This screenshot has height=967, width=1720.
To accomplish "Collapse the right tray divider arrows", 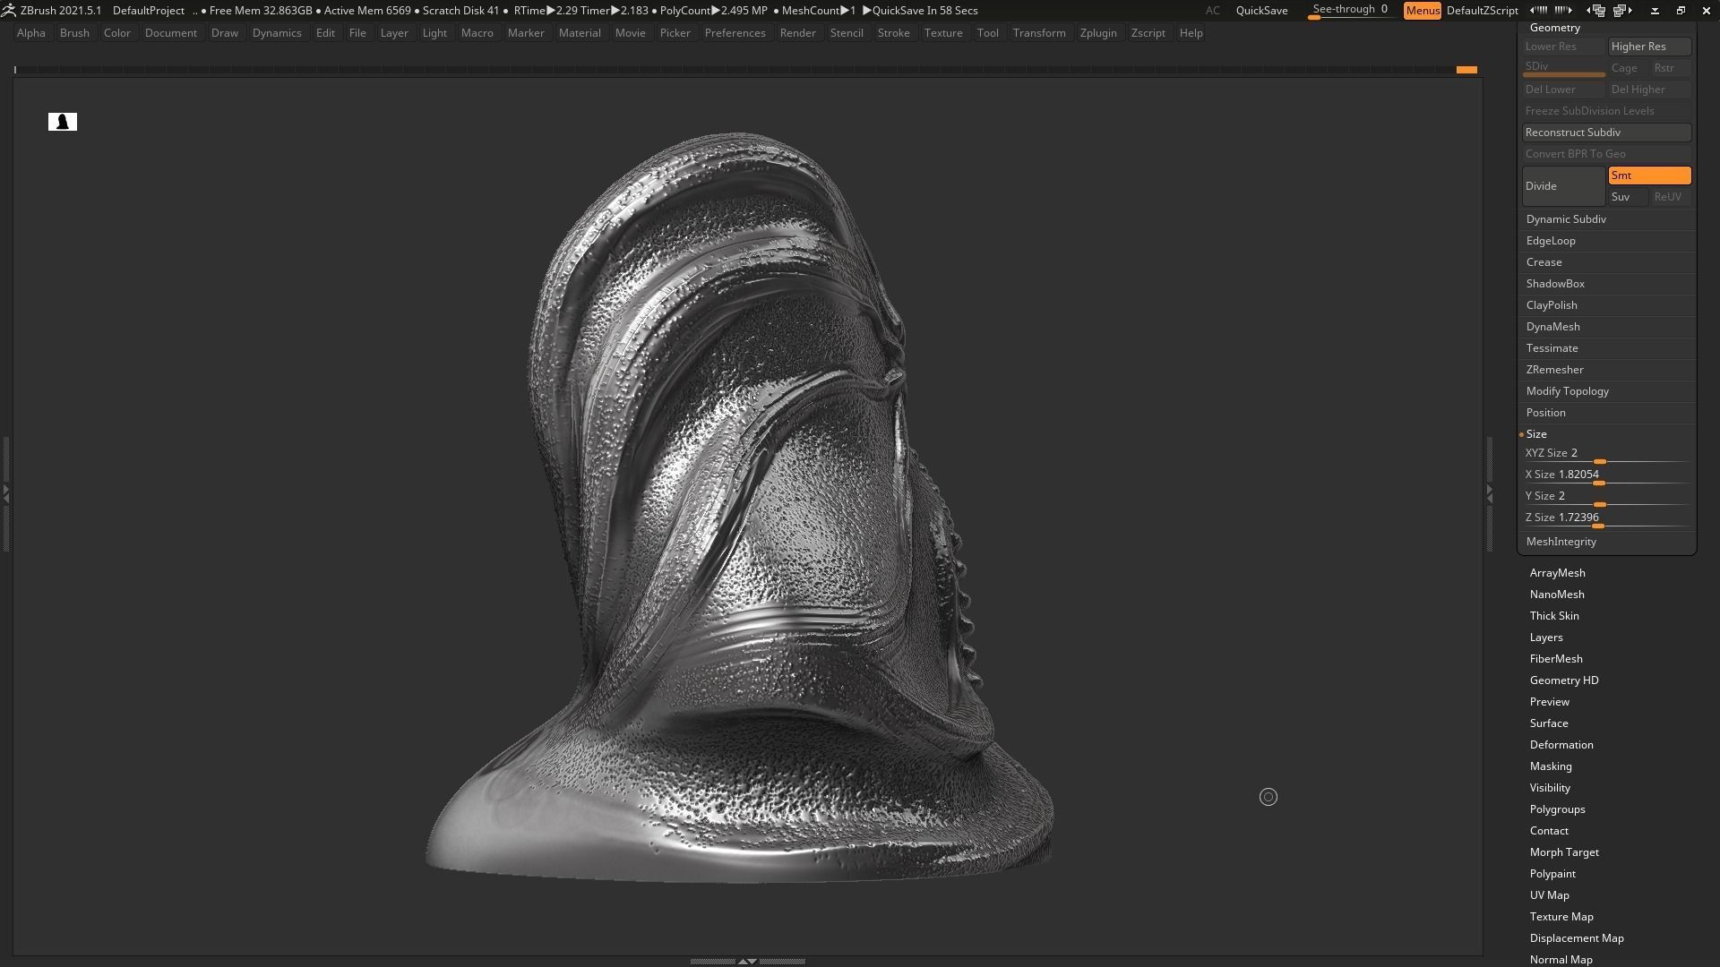I will (1490, 493).
